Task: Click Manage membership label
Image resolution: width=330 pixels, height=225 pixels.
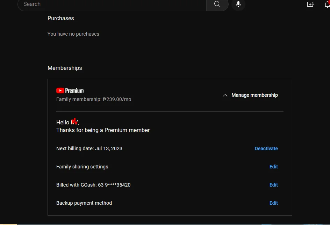Action: [254, 95]
